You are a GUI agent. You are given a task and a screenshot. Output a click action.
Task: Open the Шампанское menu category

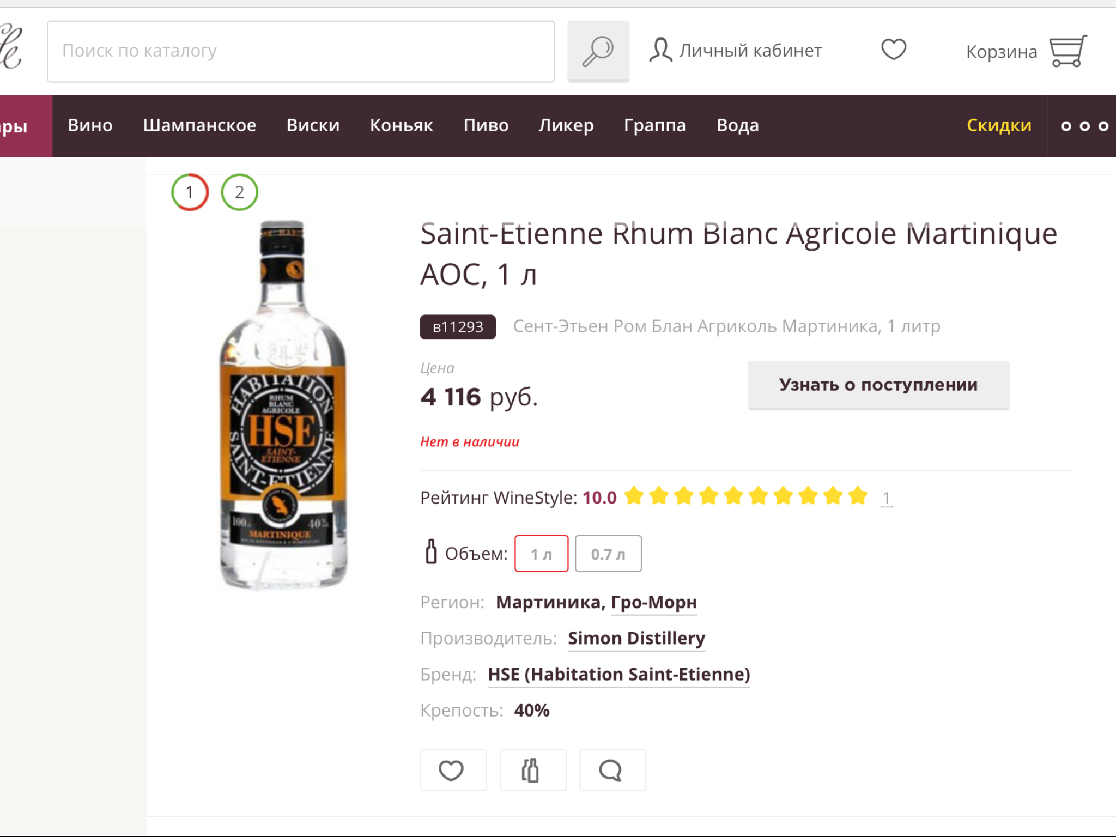click(x=199, y=125)
